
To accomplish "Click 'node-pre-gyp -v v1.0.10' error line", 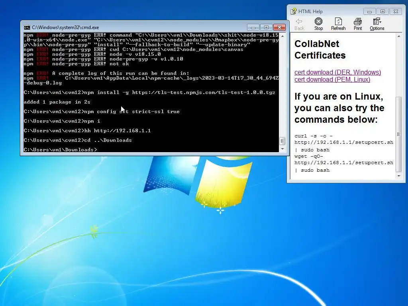I will 103,59.
